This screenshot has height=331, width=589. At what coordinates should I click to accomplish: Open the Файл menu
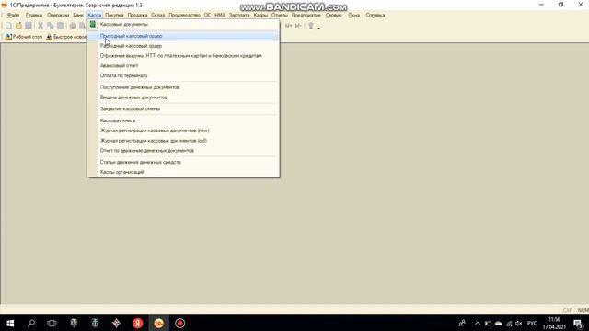coord(13,16)
